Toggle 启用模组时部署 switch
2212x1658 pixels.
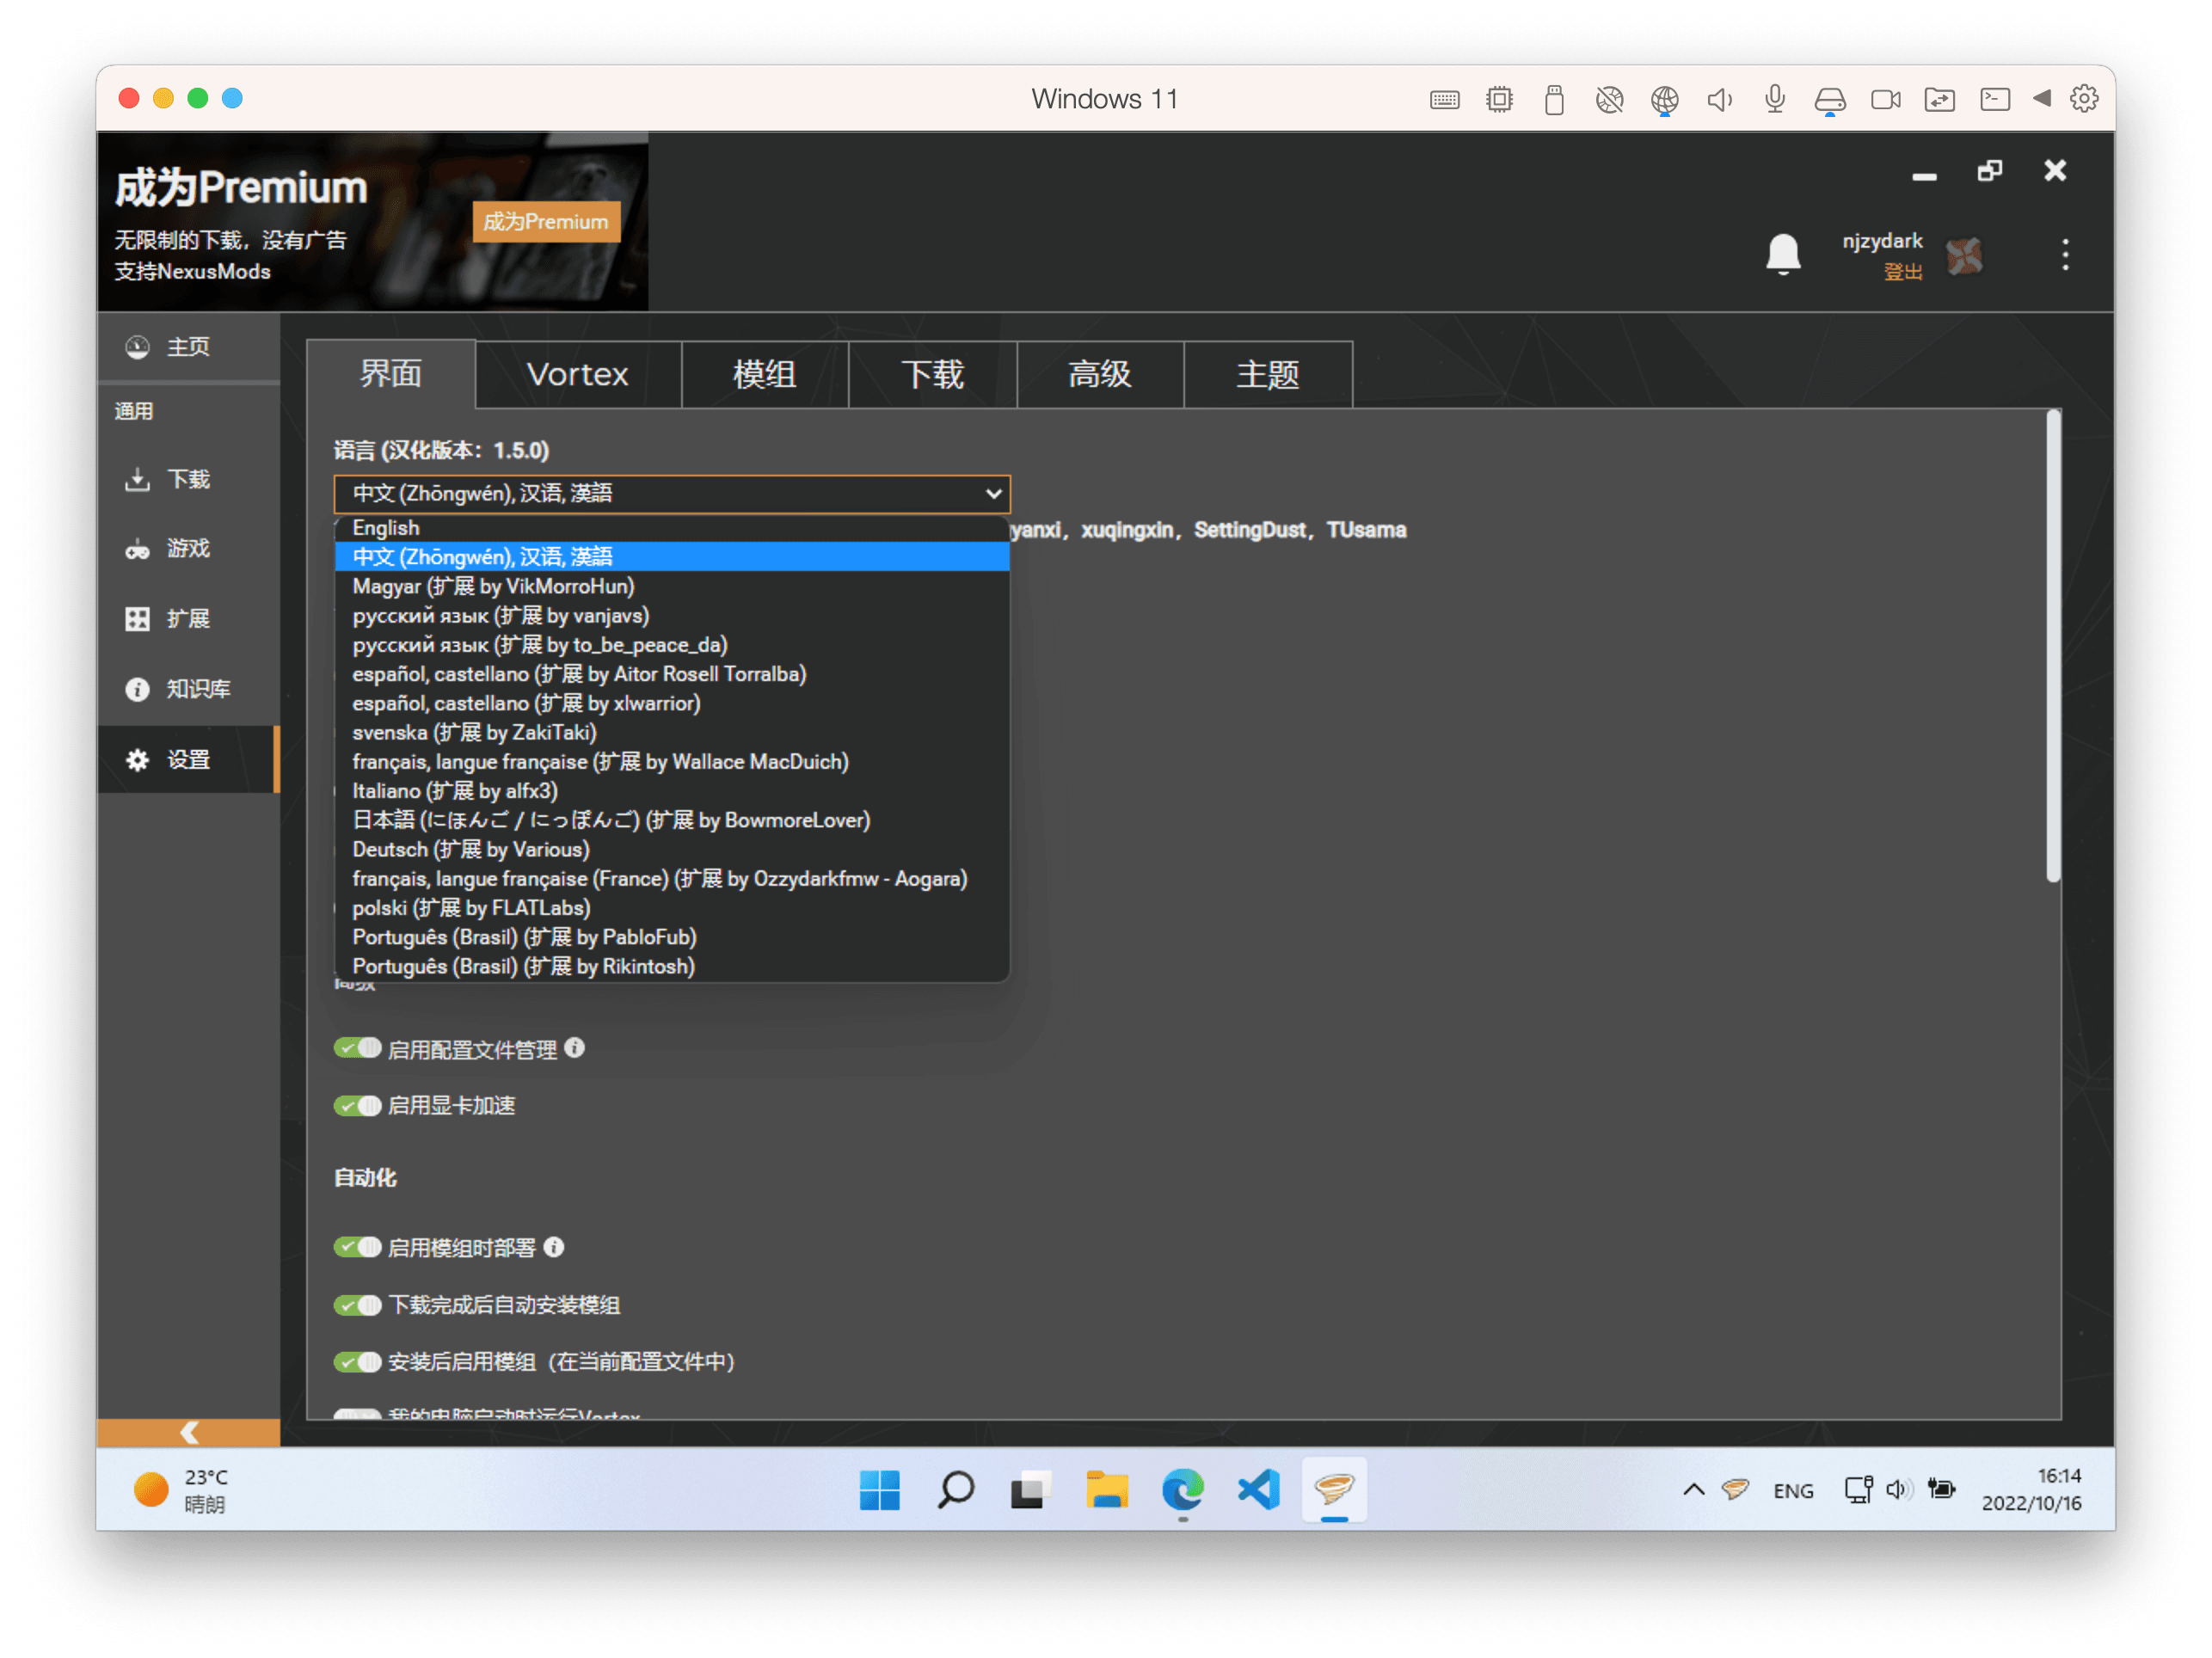pyautogui.click(x=357, y=1247)
